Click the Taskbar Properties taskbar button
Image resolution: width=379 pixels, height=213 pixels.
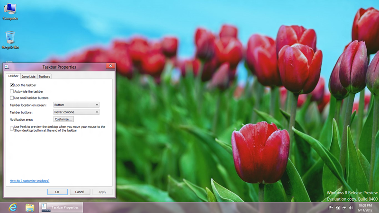coord(61,207)
